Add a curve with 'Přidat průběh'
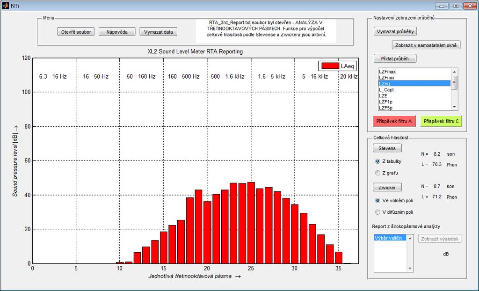This screenshot has width=479, height=291. pyautogui.click(x=395, y=58)
